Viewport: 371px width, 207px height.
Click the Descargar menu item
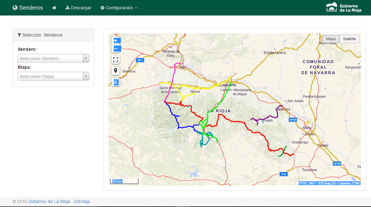point(78,8)
